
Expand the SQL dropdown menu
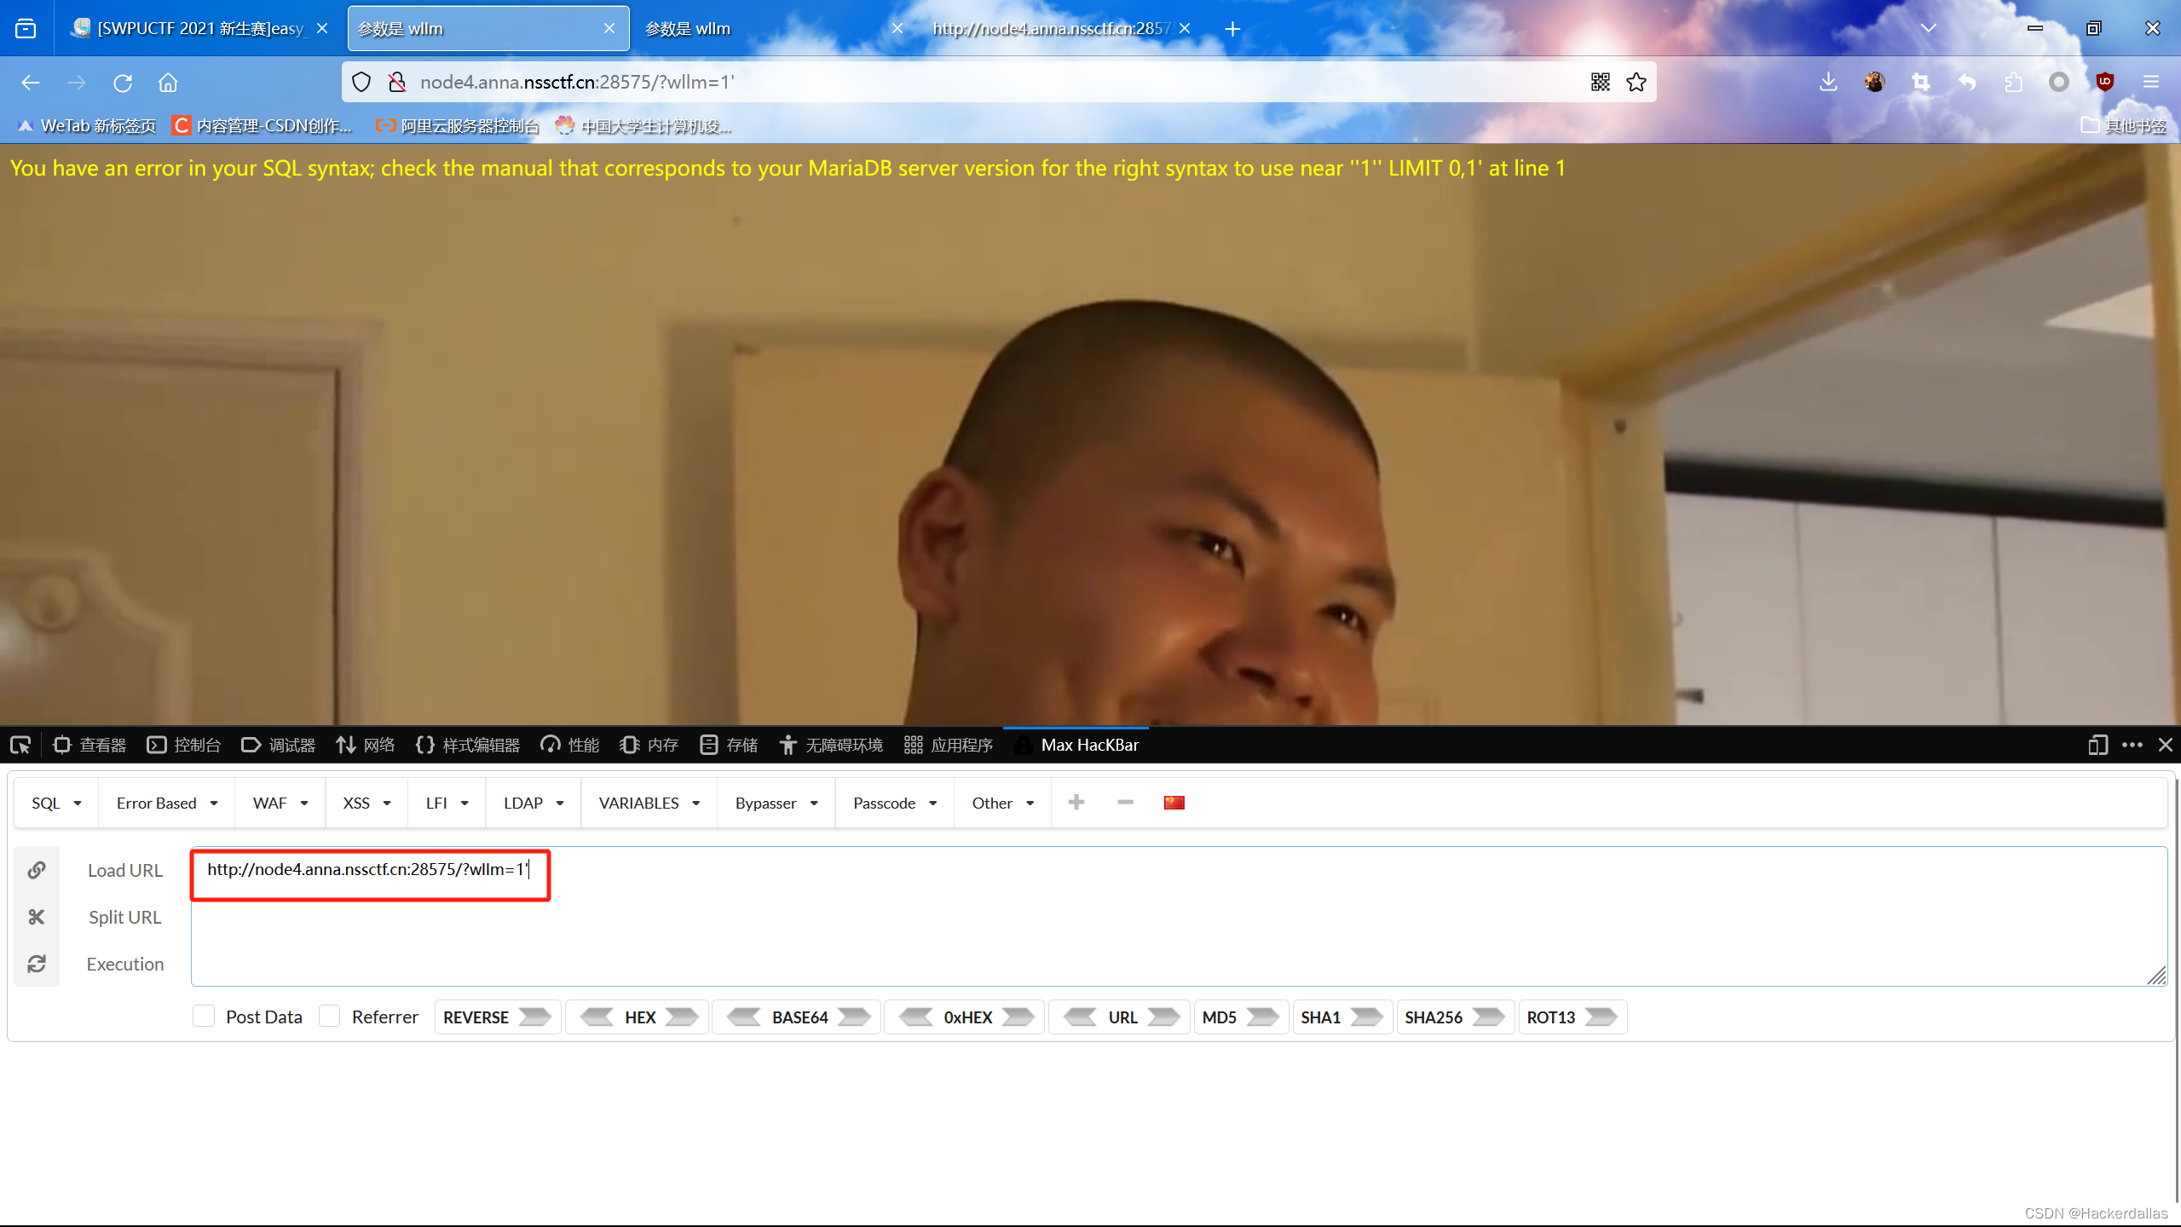coord(56,803)
